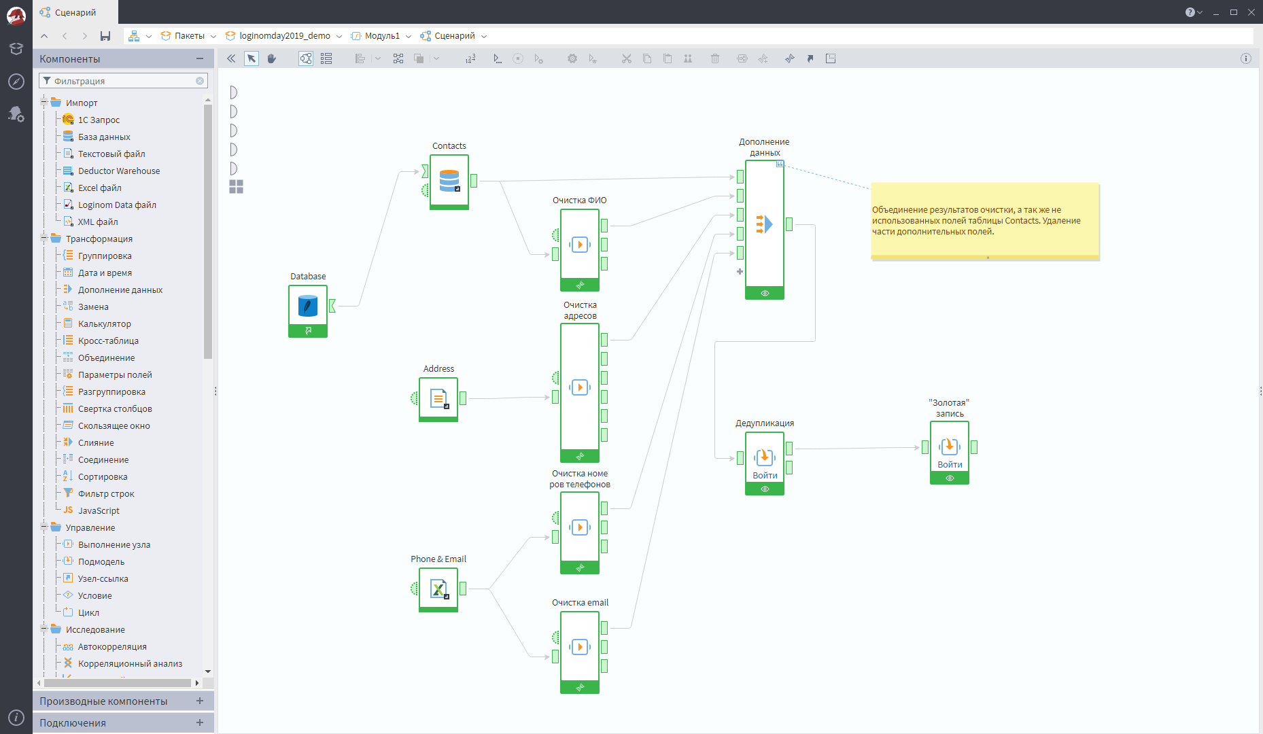This screenshot has width=1263, height=734.
Task: Toggle the eye icon on Дополнение данных node
Action: coord(764,293)
